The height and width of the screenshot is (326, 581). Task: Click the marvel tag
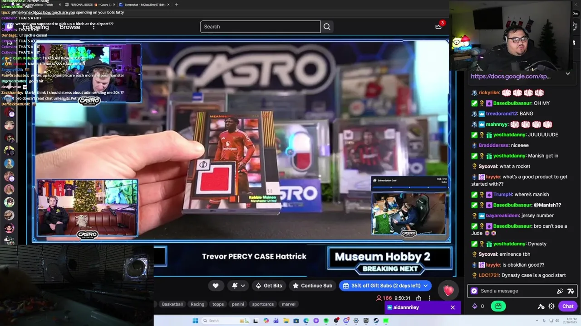[x=289, y=304]
